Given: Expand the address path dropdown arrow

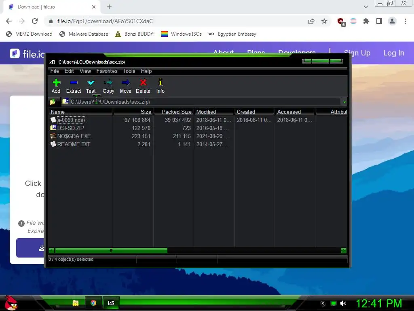Looking at the screenshot, I should click(x=344, y=102).
